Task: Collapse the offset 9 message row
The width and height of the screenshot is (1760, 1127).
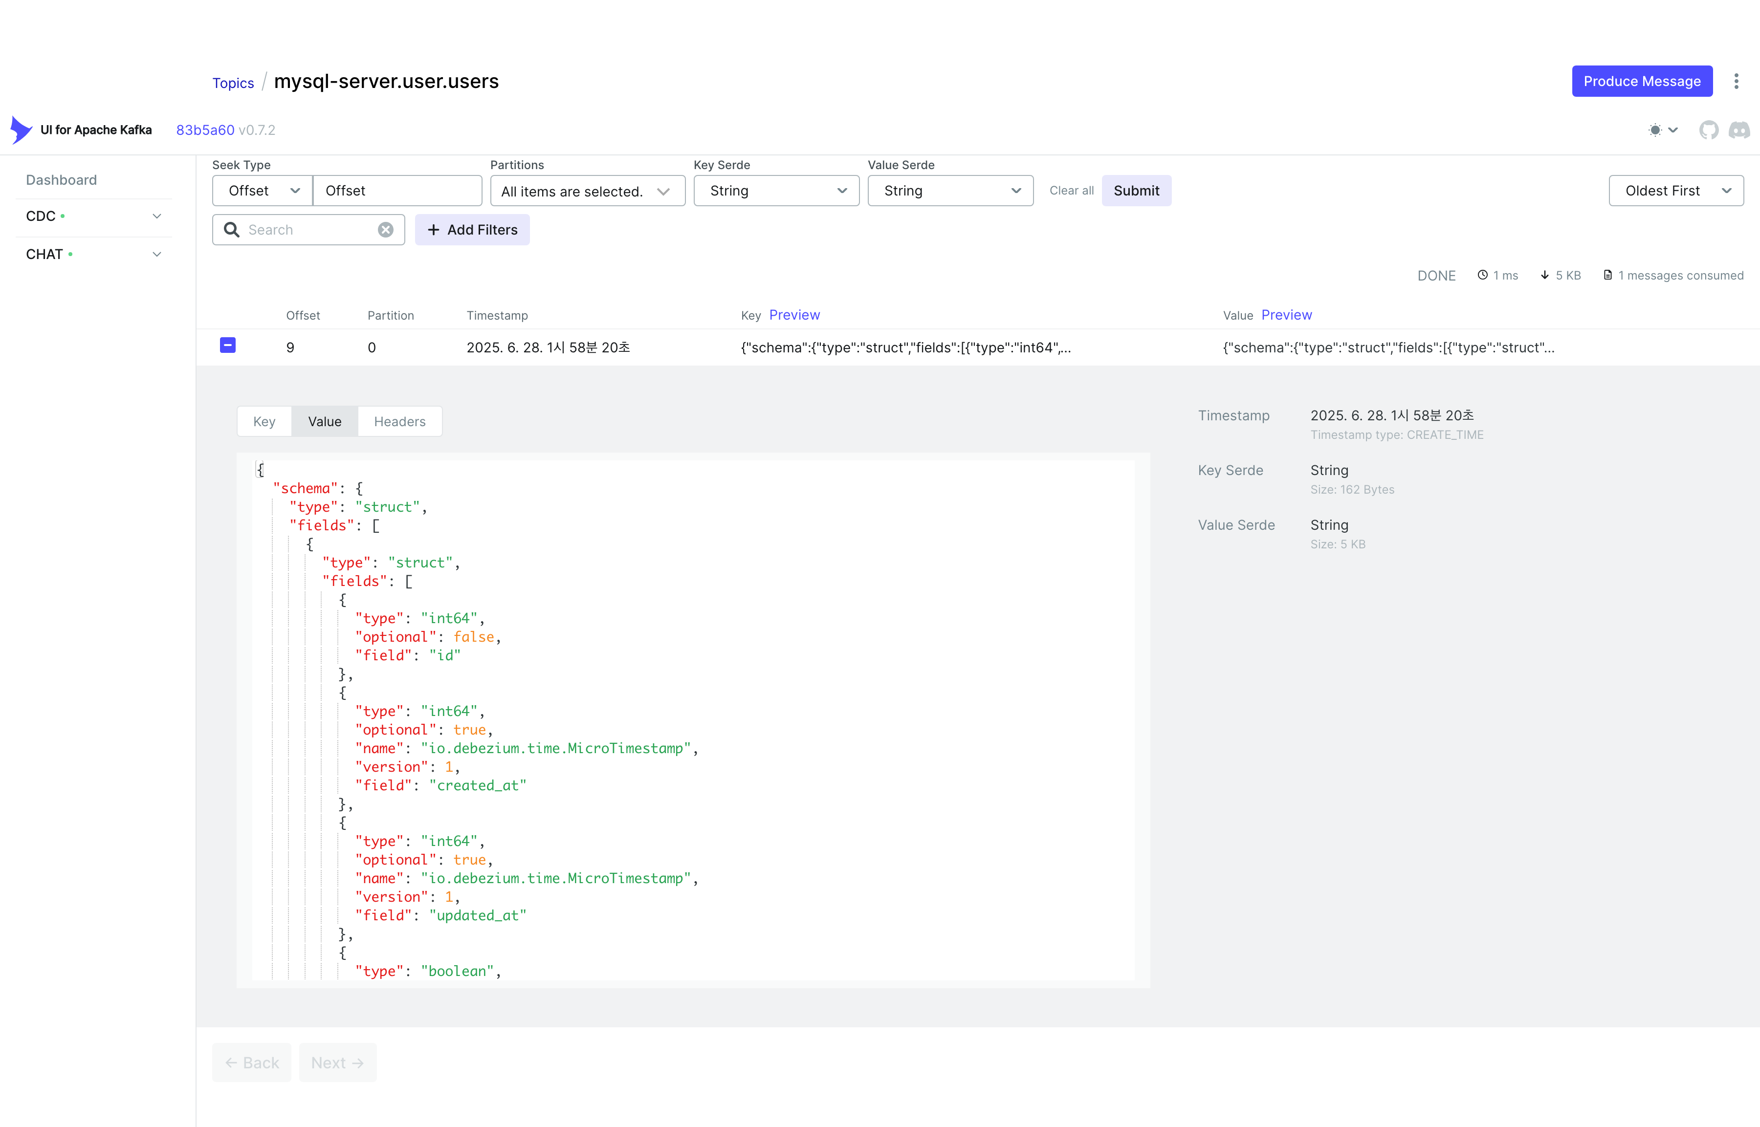Action: click(228, 346)
